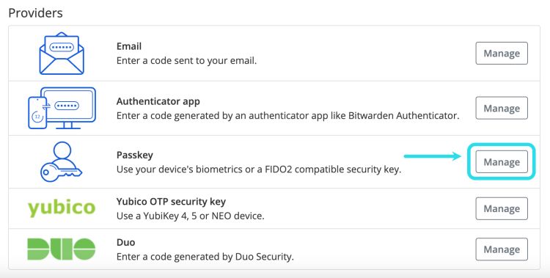The height and width of the screenshot is (278, 550).
Task: Click the Bitwarden Authenticator description text
Action: click(287, 115)
